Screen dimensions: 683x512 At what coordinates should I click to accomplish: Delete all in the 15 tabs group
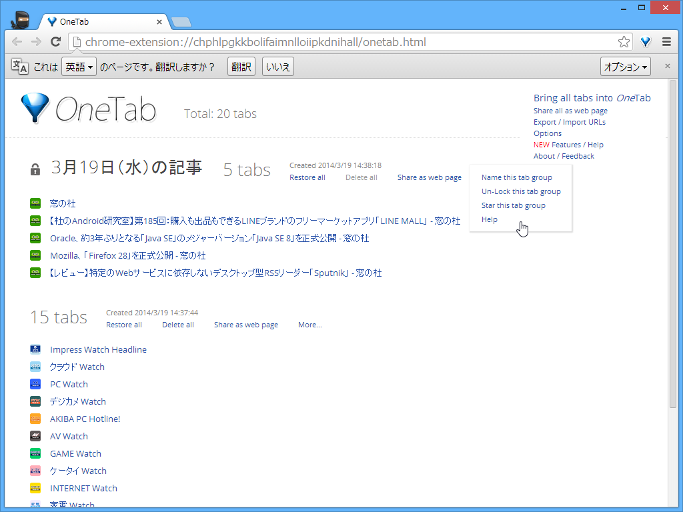pos(177,325)
